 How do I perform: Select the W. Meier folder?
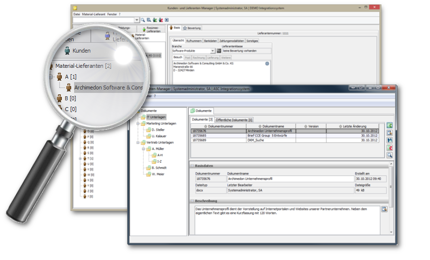158,174
